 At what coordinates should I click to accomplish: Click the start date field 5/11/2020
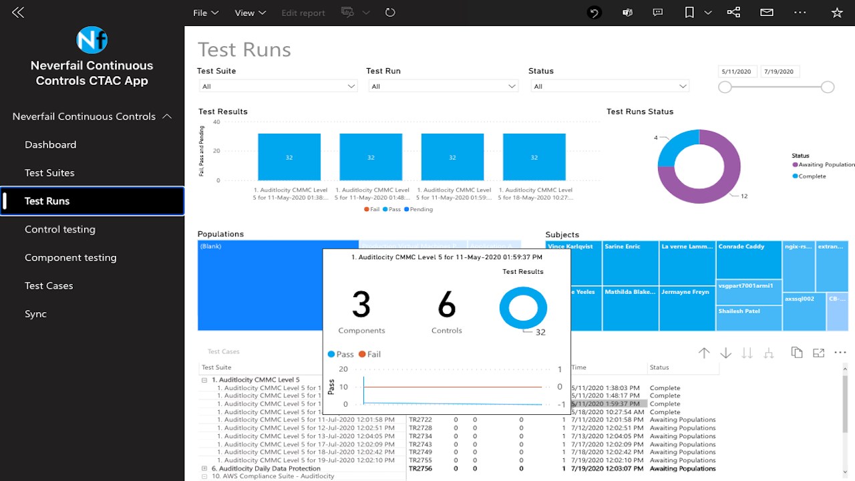pos(737,71)
